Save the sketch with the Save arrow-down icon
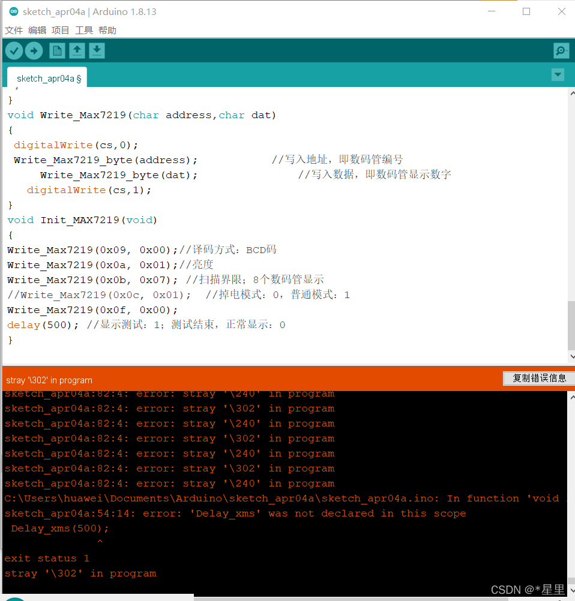The width and height of the screenshot is (575, 601). pyautogui.click(x=97, y=50)
